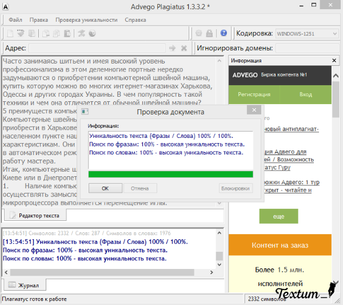Click the quick uniqueness check icon
The width and height of the screenshot is (343, 305).
(81, 34)
